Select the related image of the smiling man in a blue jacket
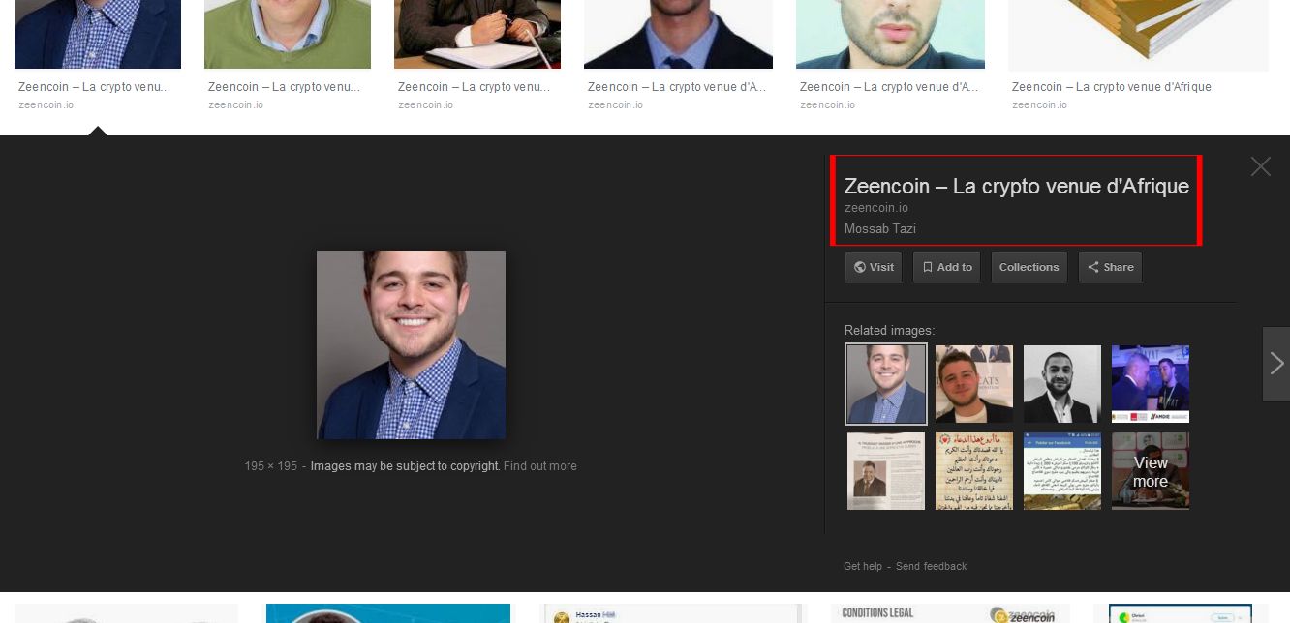The image size is (1290, 623). coord(886,384)
